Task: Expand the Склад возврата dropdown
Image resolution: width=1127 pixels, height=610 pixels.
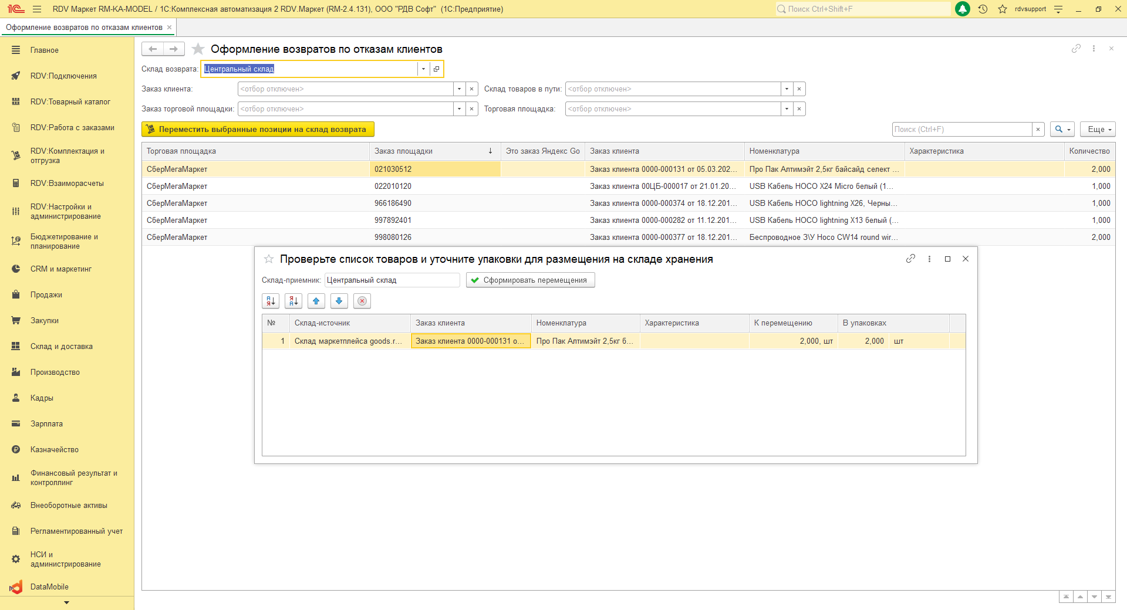Action: click(423, 69)
